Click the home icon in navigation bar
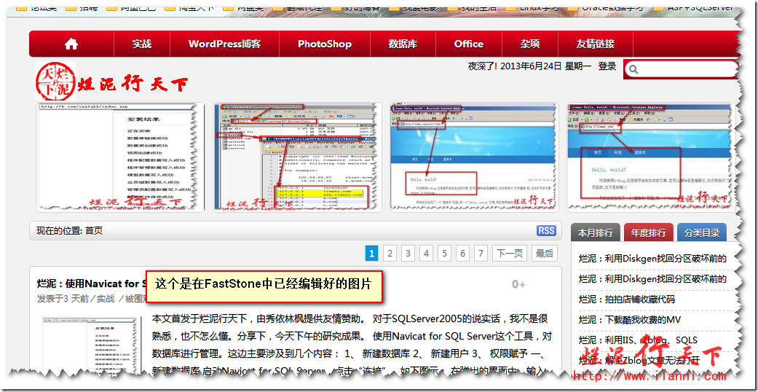Screen dimensions: 758x392 click(x=71, y=44)
